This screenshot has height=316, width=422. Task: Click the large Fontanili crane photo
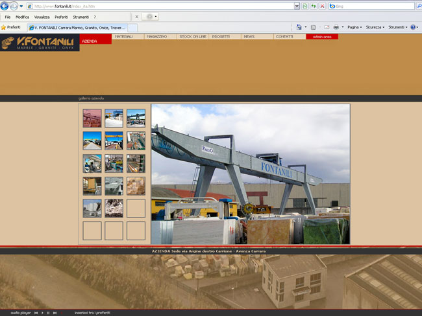251,174
